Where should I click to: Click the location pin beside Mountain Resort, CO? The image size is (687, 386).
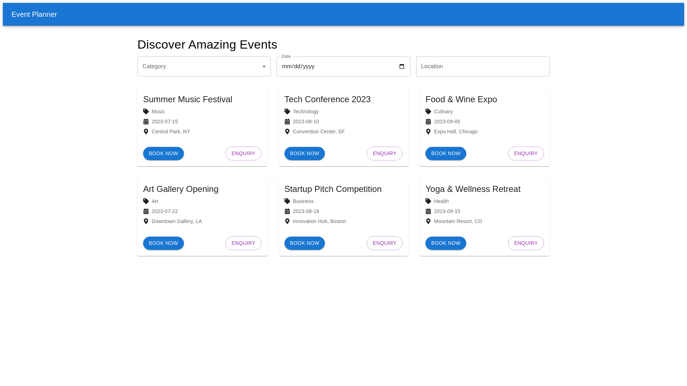click(x=428, y=221)
